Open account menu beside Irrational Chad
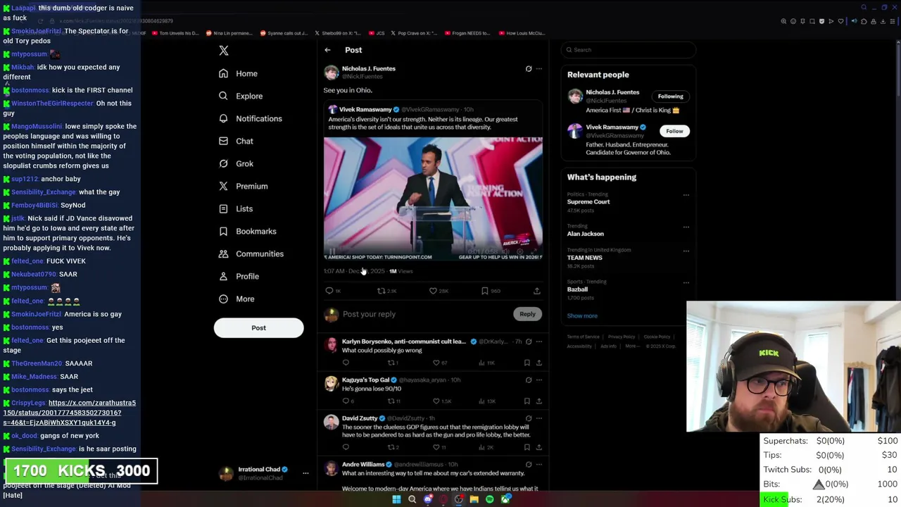The image size is (901, 507). (305, 473)
